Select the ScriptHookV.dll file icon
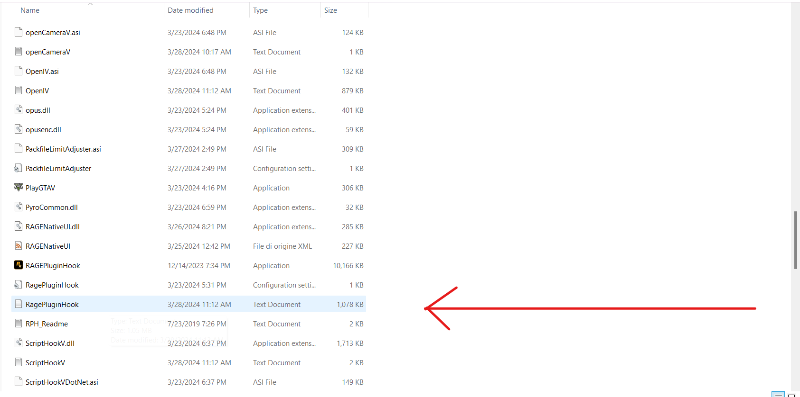 pos(19,343)
